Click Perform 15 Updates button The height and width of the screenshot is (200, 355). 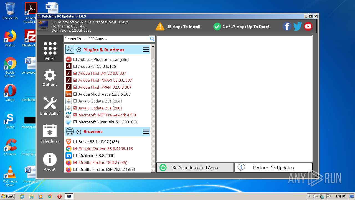(273, 167)
